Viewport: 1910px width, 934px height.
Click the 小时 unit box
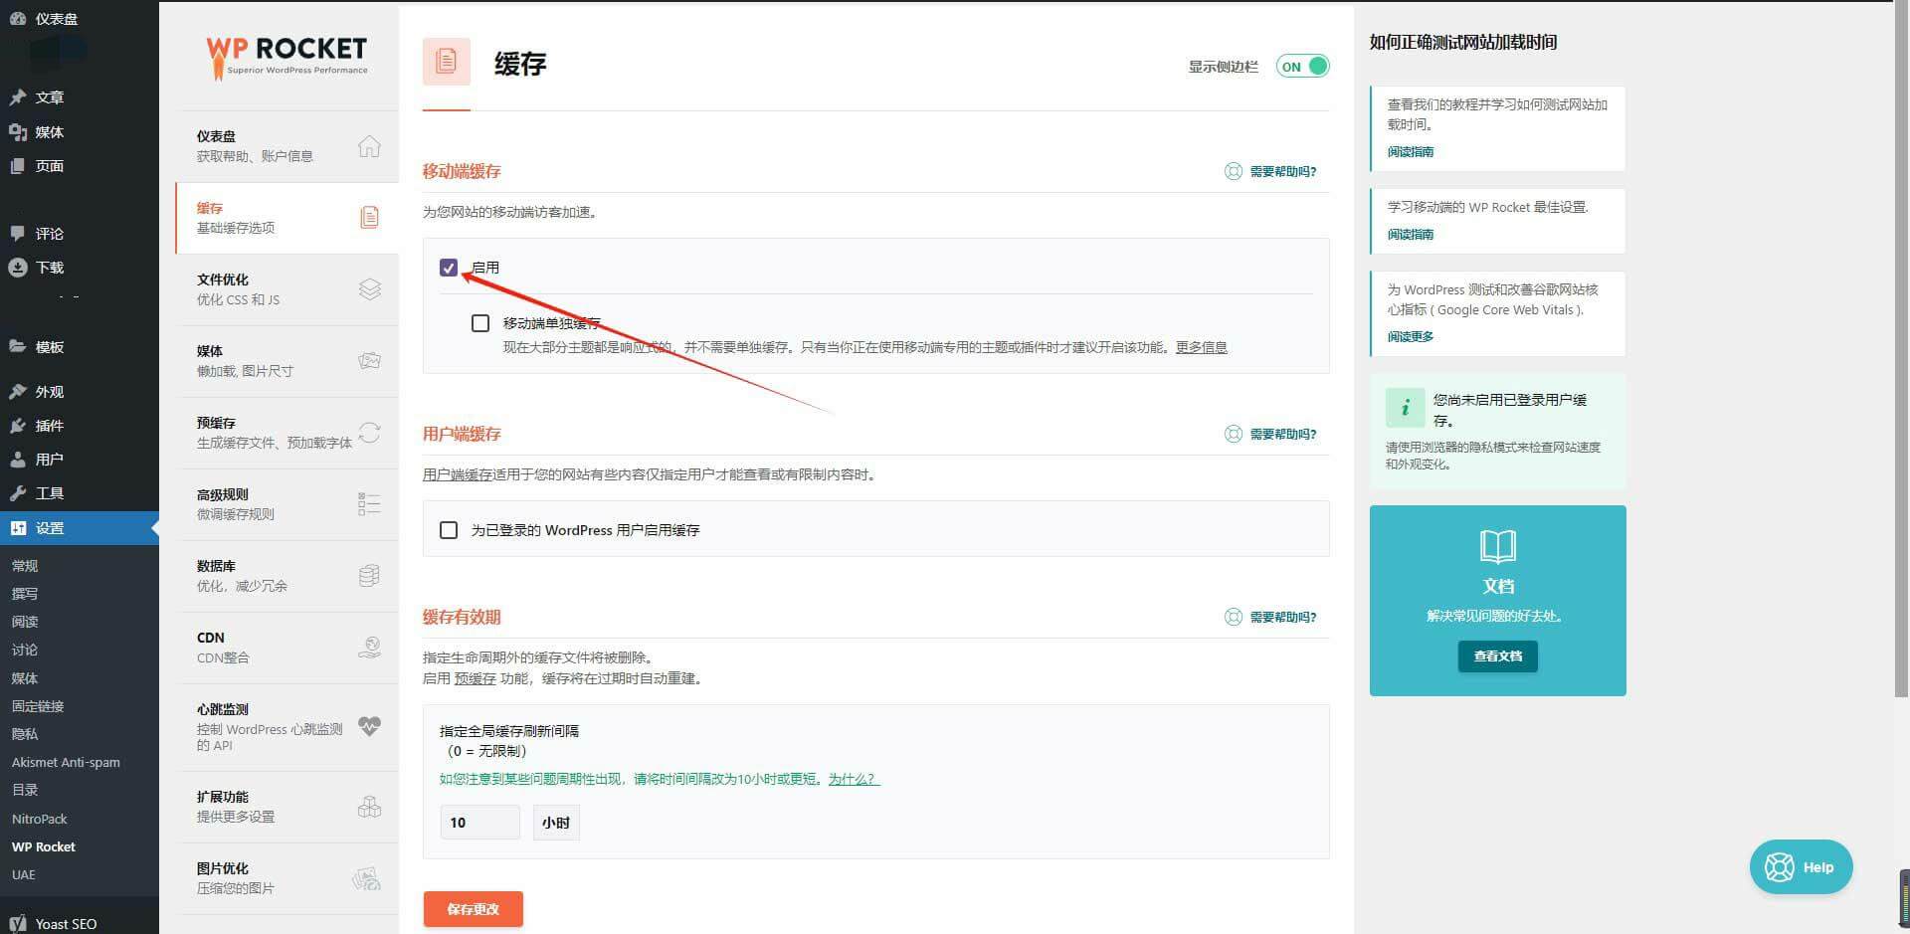coord(556,823)
